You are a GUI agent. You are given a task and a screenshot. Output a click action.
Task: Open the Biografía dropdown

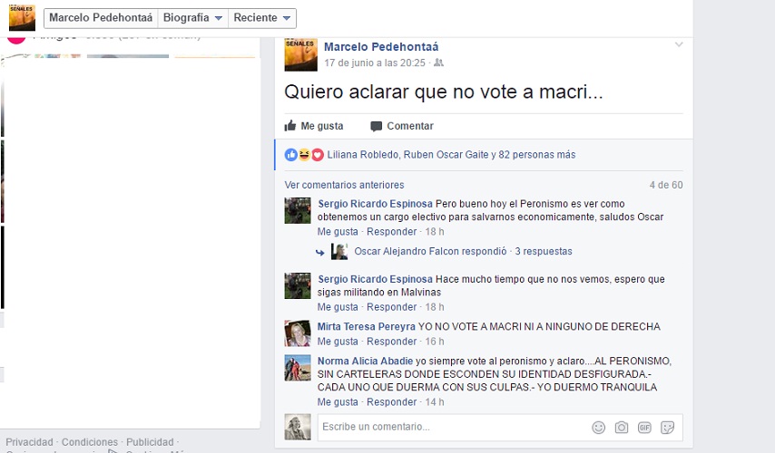click(192, 18)
